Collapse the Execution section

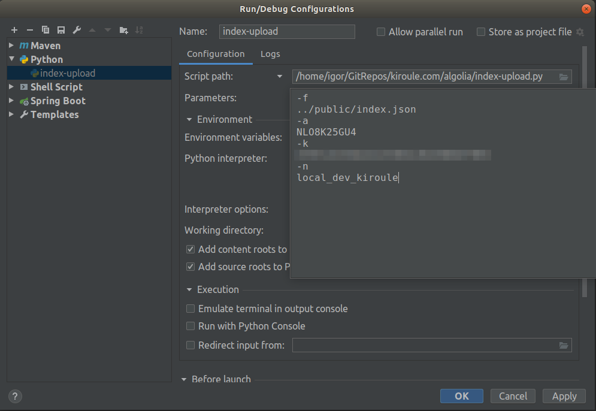(x=189, y=290)
